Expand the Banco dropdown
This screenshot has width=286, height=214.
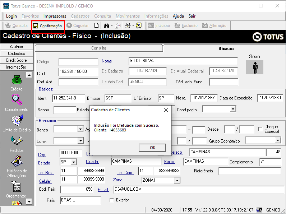point(80,129)
